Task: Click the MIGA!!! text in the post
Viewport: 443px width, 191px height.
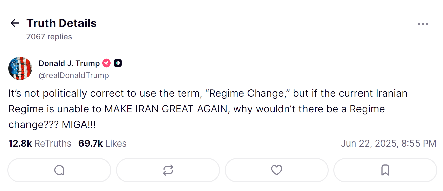Action: (x=79, y=125)
